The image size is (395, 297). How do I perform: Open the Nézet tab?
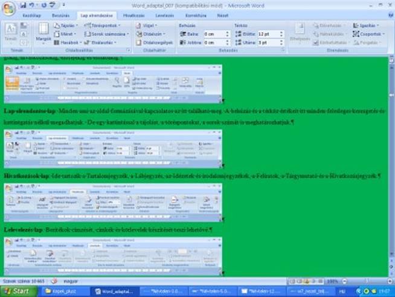(x=223, y=16)
